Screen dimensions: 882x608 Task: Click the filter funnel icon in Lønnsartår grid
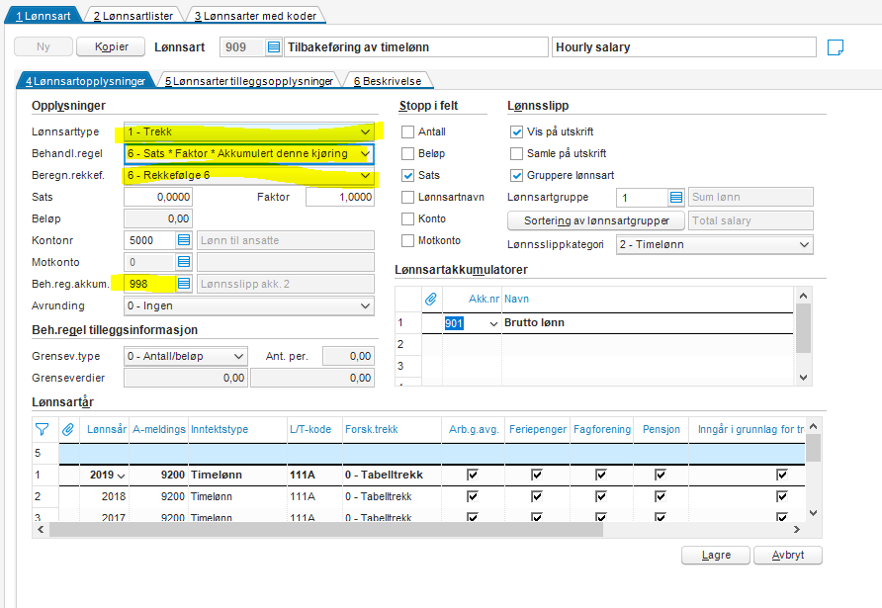tap(42, 429)
